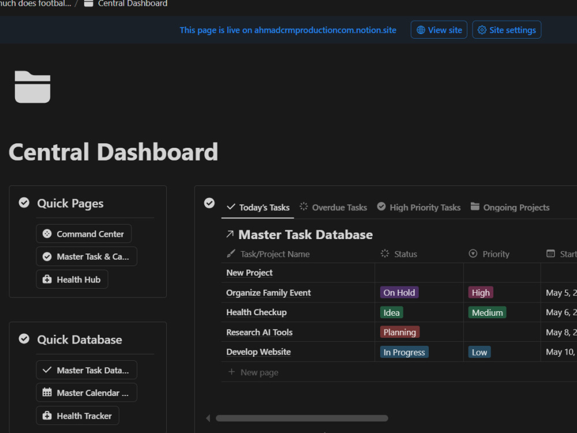Select High priority tag
Viewport: 577px width, 433px height.
[481, 293]
